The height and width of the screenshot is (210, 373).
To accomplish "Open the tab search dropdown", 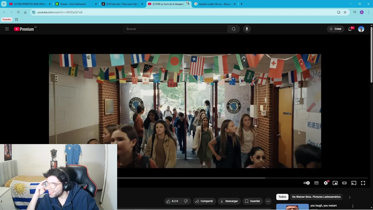I will point(4,4).
